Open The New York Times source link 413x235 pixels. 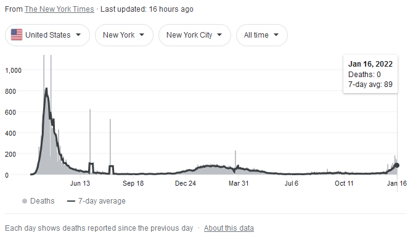(59, 9)
